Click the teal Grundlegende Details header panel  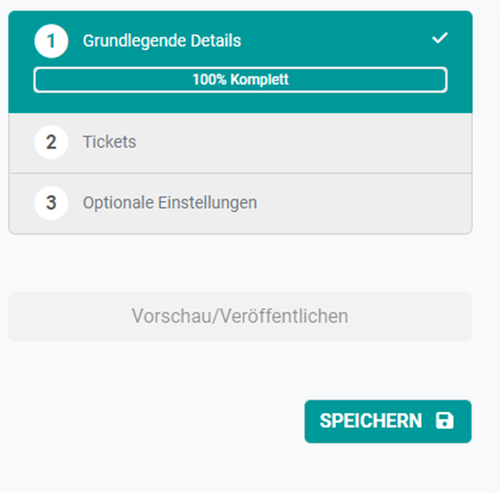[x=240, y=62]
